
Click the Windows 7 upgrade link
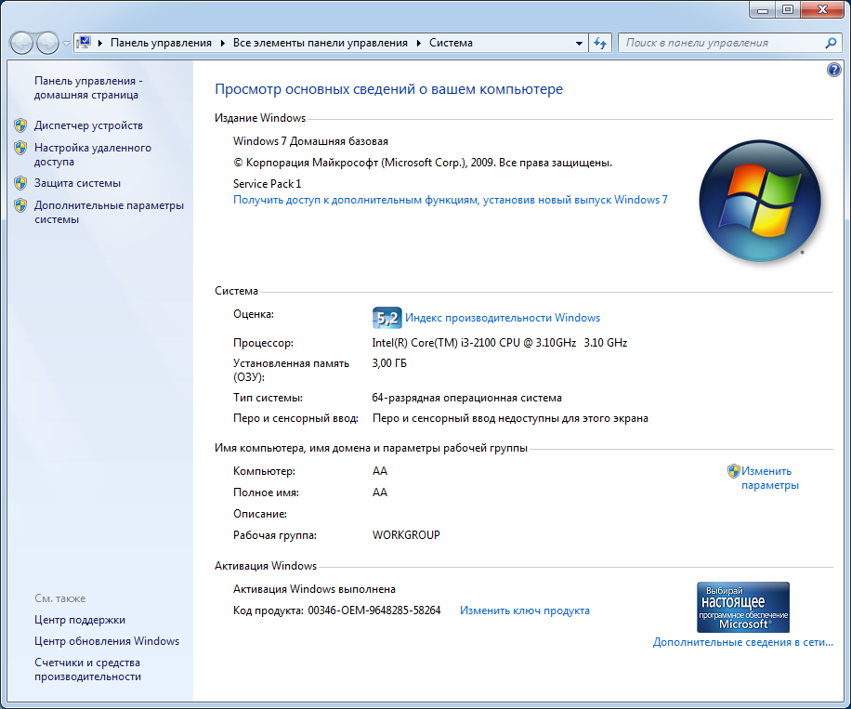tap(451, 200)
